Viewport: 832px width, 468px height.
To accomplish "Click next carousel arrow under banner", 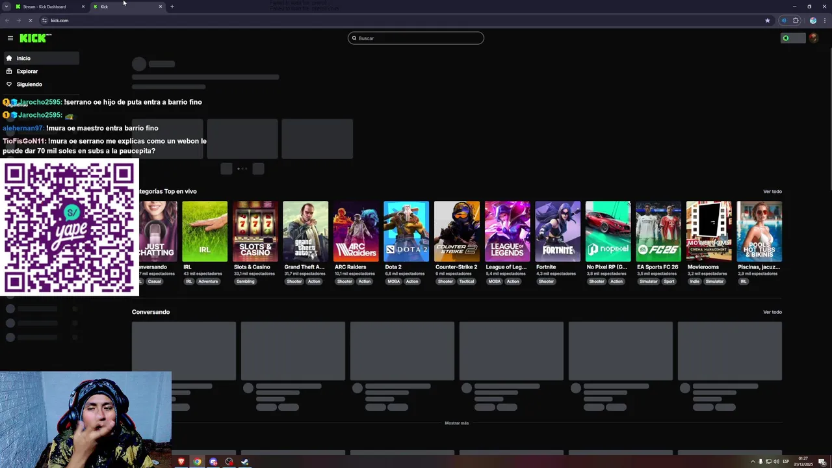I will (258, 169).
